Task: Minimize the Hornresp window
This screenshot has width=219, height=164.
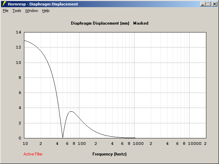Action: pos(203,4)
